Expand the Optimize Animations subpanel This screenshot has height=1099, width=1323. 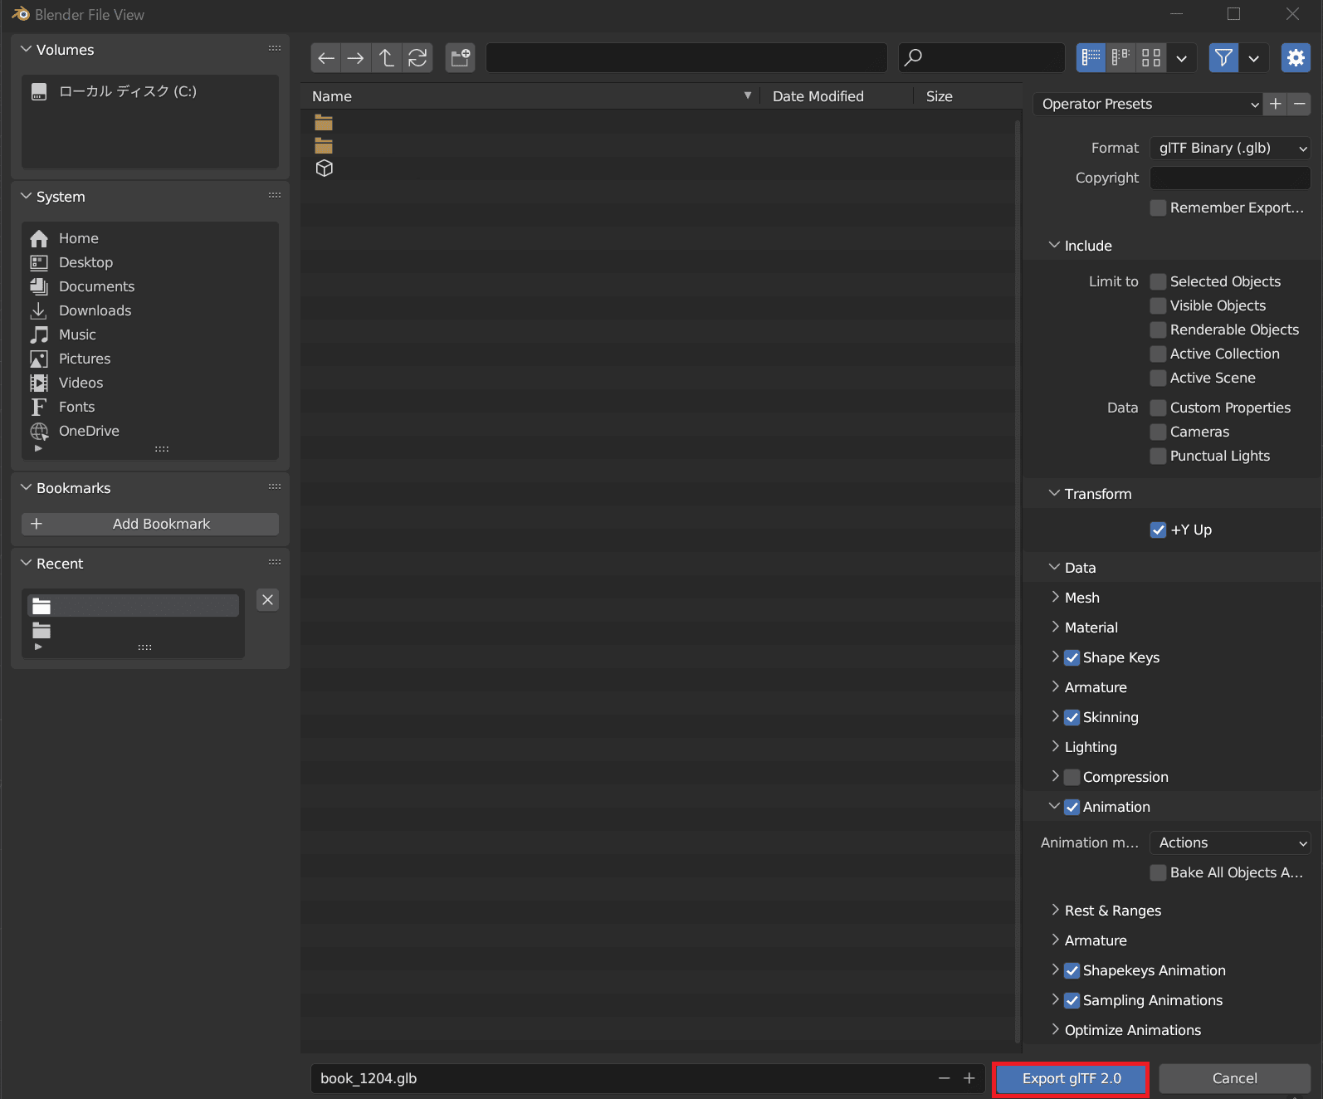tap(1055, 1029)
